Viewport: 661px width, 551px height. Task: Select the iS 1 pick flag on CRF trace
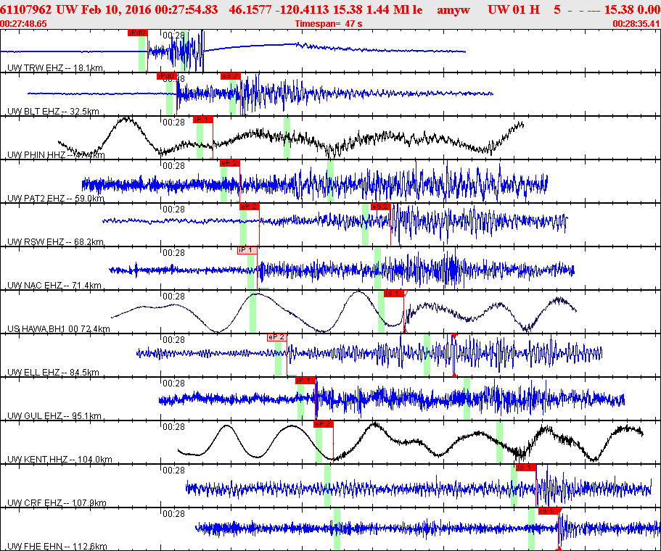(526, 468)
